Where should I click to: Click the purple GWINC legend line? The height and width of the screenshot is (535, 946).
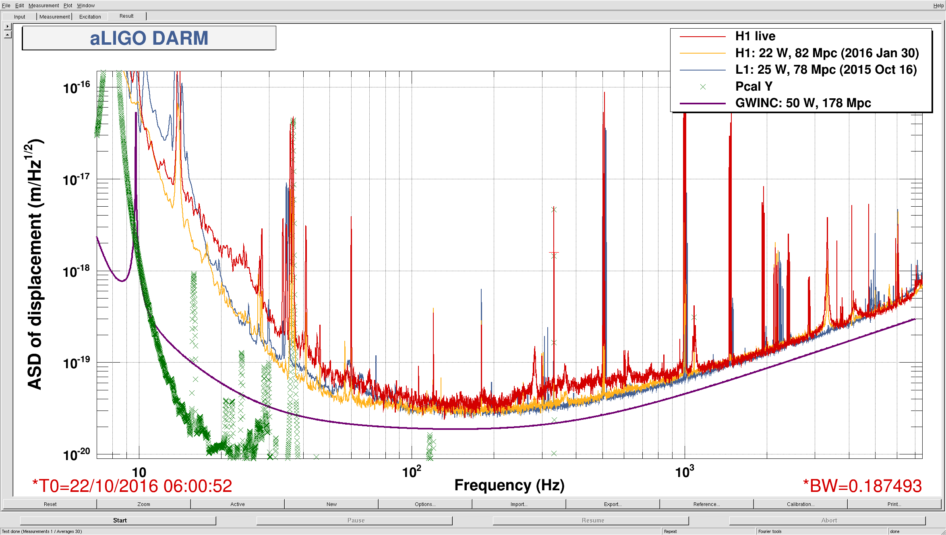pos(703,104)
